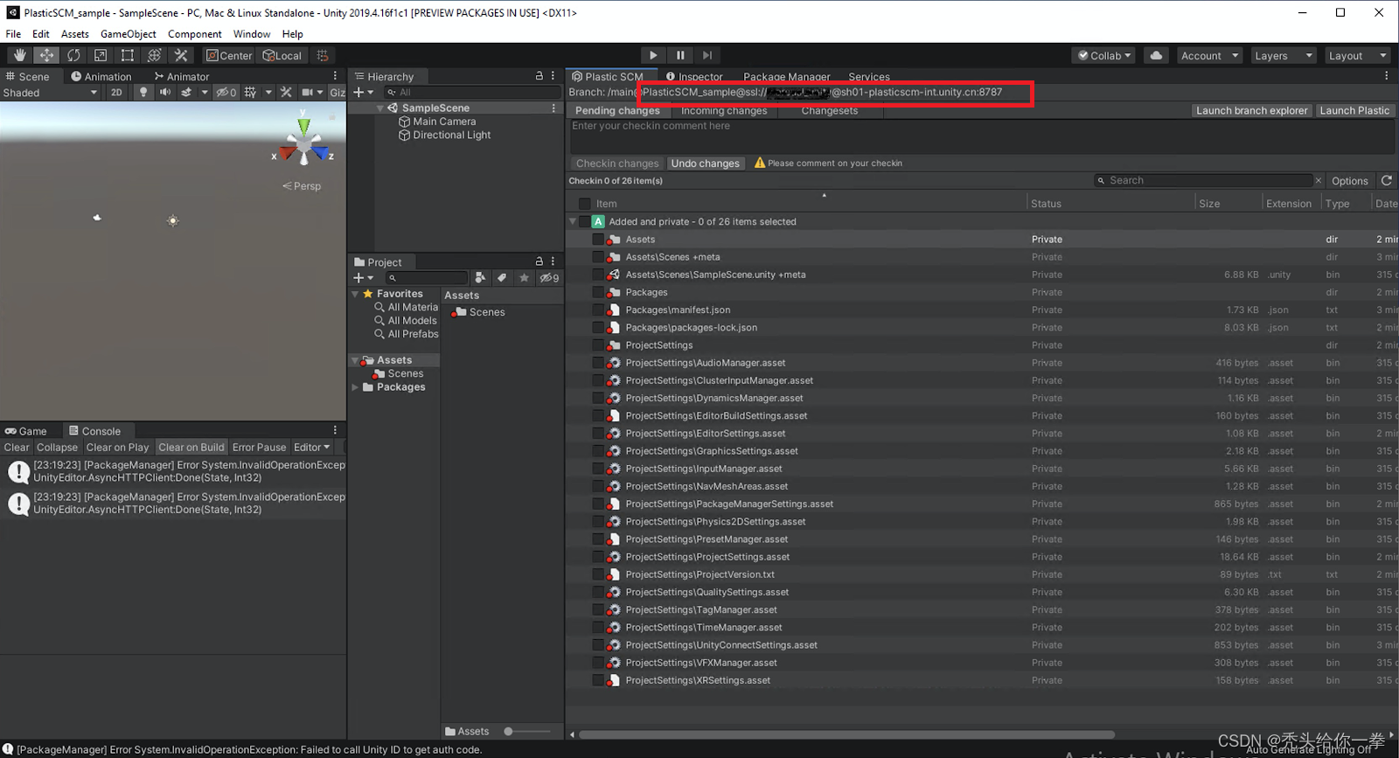Click the Pause button
This screenshot has width=1399, height=758.
(x=680, y=55)
